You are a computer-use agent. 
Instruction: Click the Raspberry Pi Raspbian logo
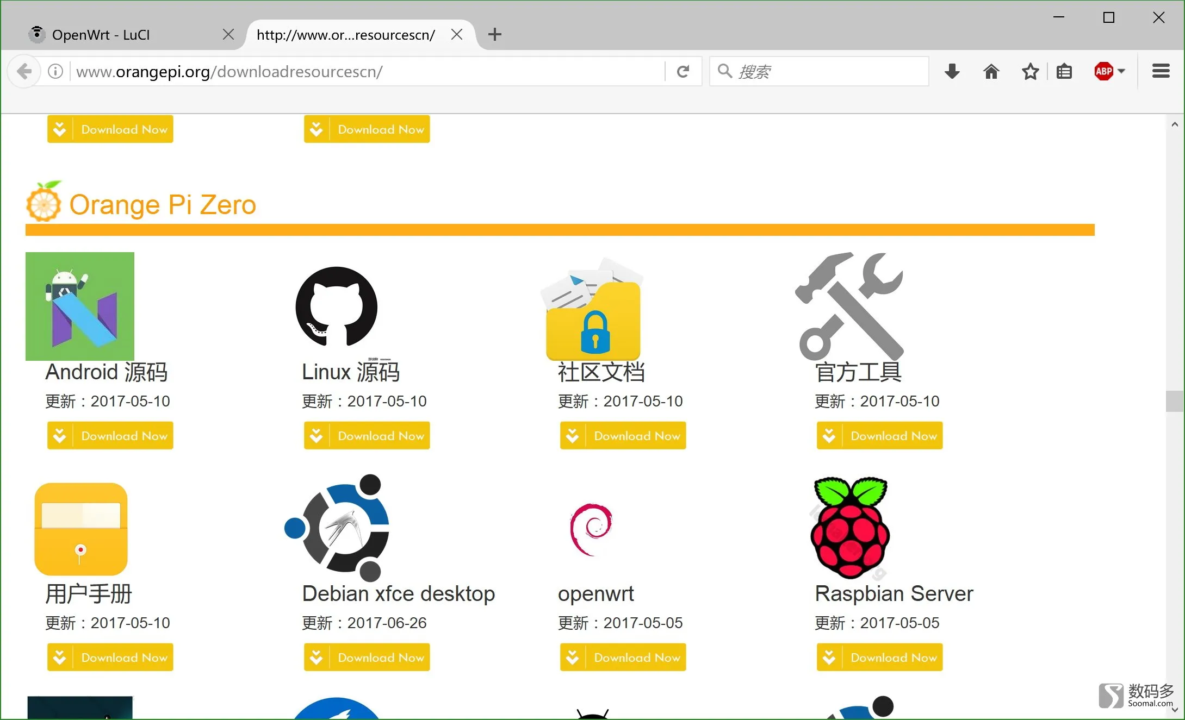pos(850,528)
